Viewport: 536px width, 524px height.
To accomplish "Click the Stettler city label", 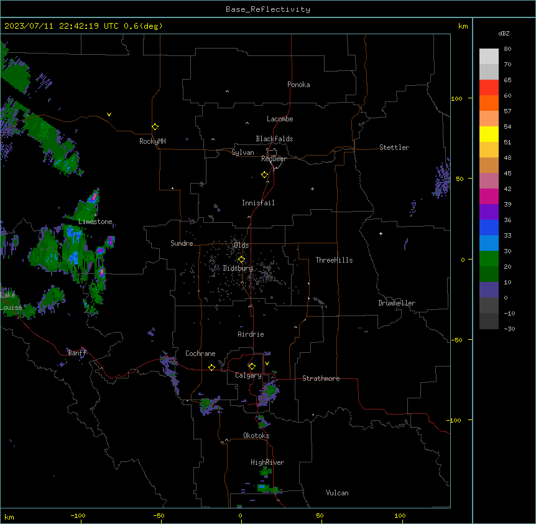I will (394, 147).
